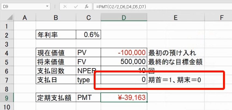Click the 最初の預け入れ note cell
The width and height of the screenshot is (232, 110).
(x=176, y=53)
